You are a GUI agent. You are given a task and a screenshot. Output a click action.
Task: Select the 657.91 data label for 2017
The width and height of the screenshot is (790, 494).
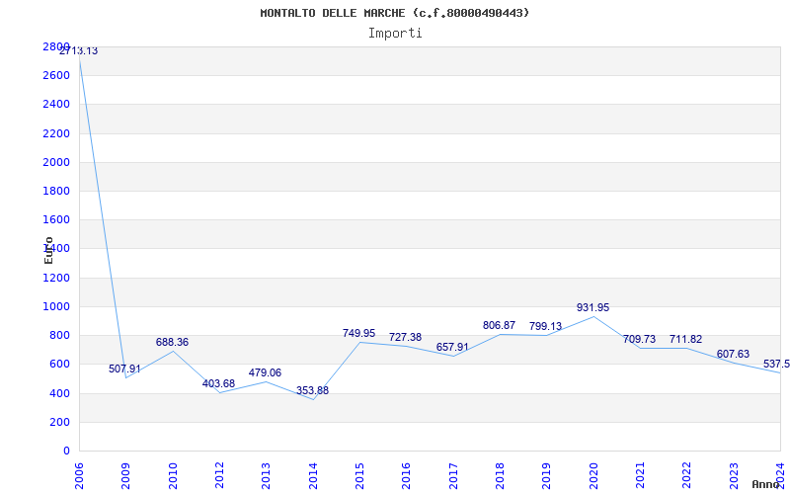coord(452,348)
